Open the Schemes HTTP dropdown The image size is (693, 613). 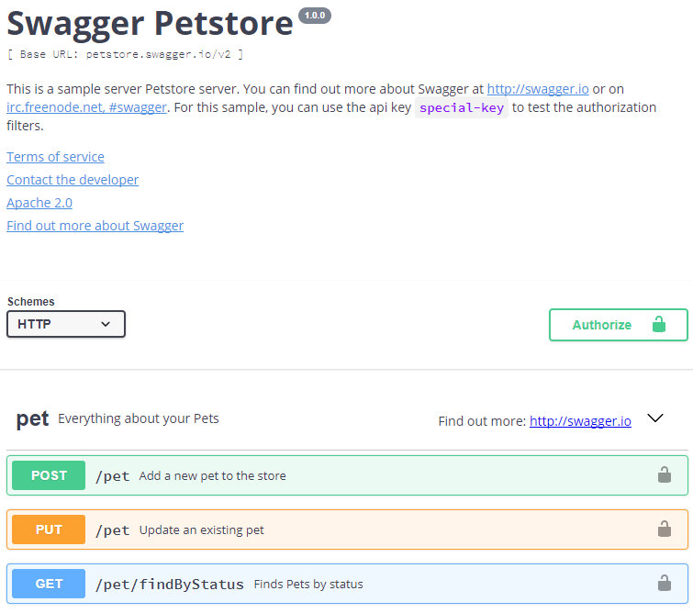click(66, 324)
